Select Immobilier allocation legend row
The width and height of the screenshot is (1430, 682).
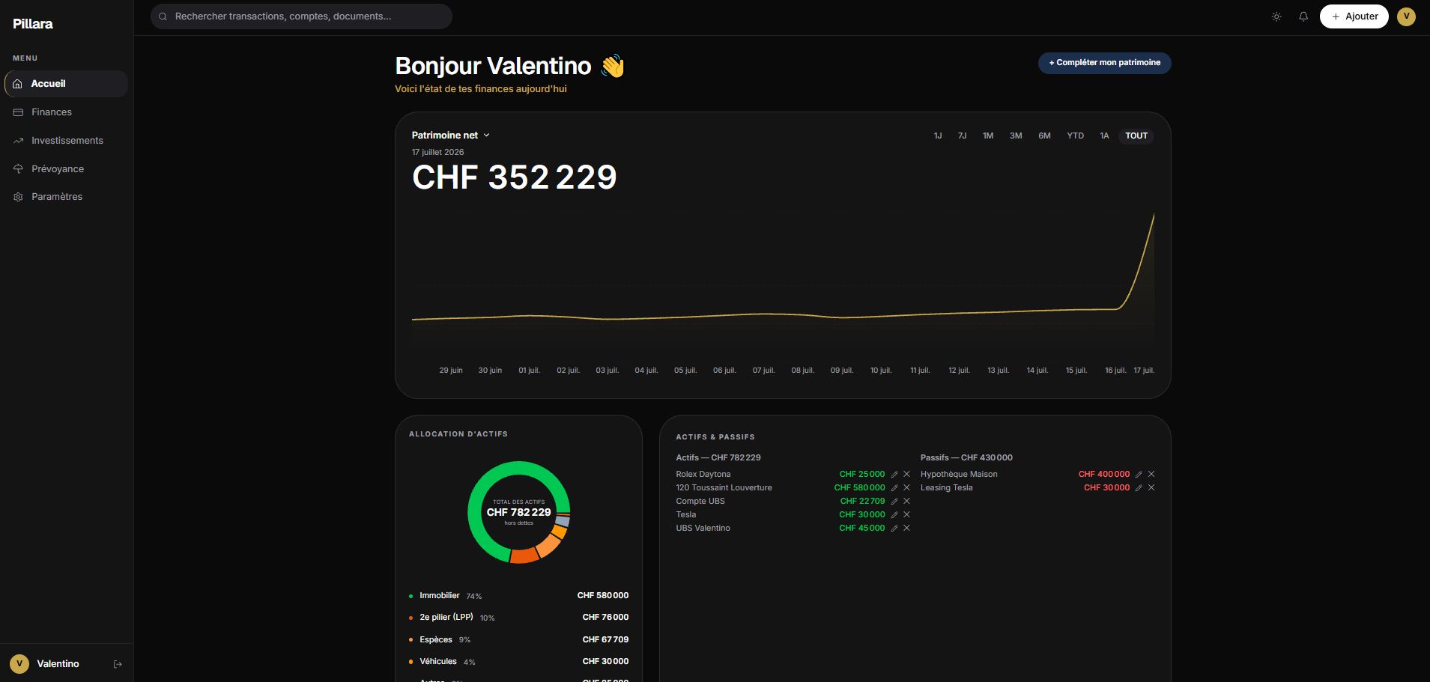pos(518,596)
